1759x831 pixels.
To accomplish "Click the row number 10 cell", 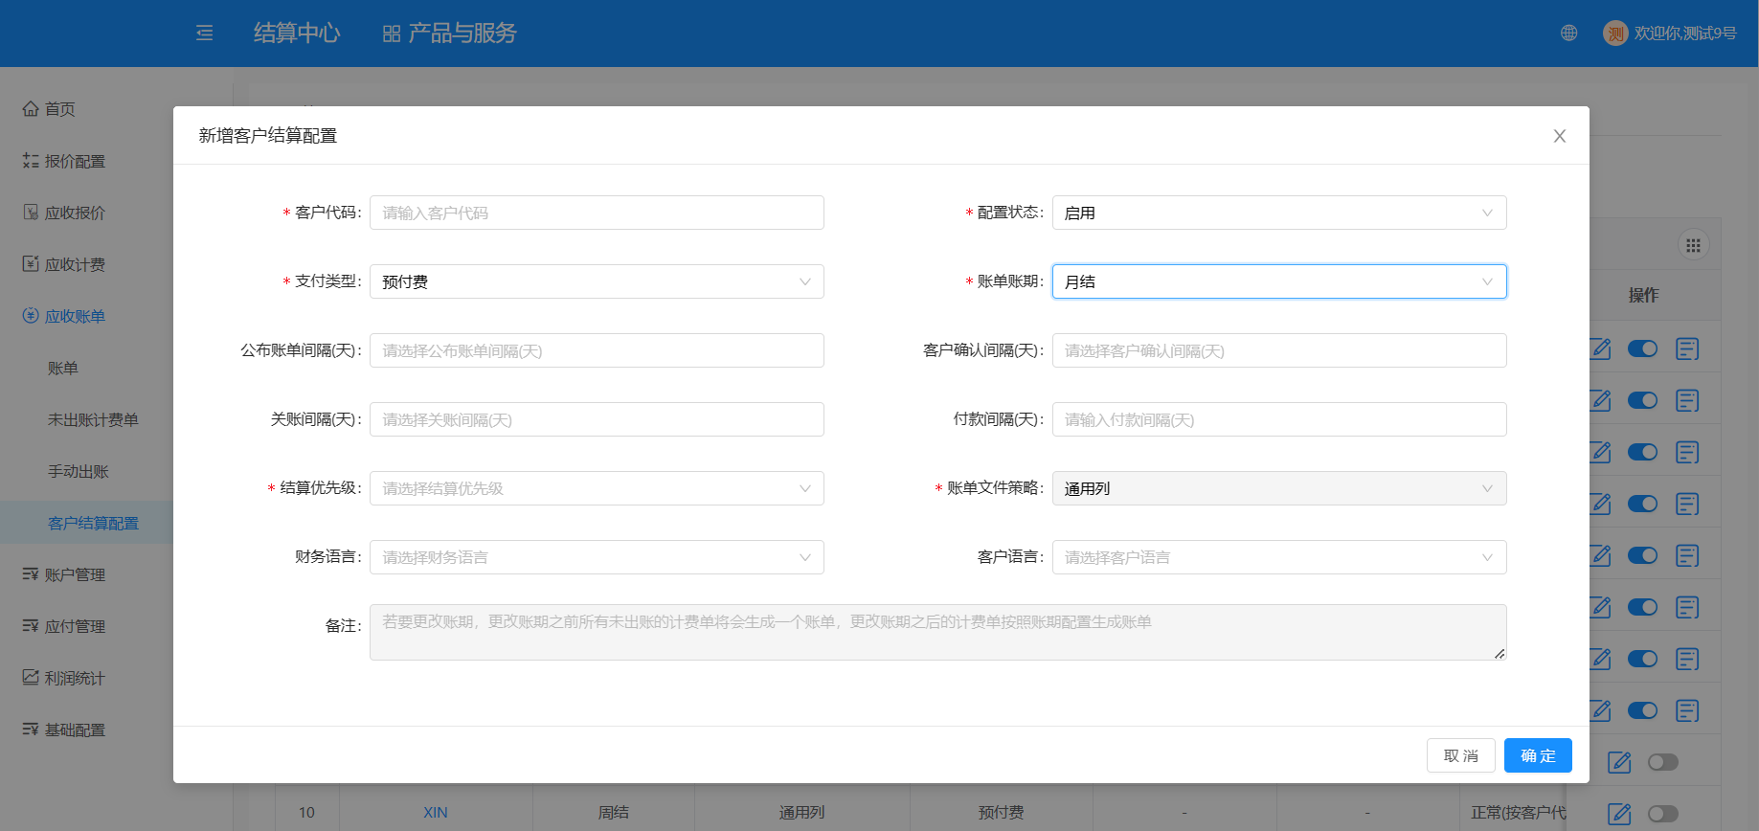I will 306,813.
